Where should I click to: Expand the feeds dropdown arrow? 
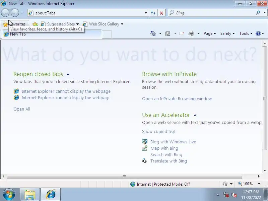coord(175,33)
